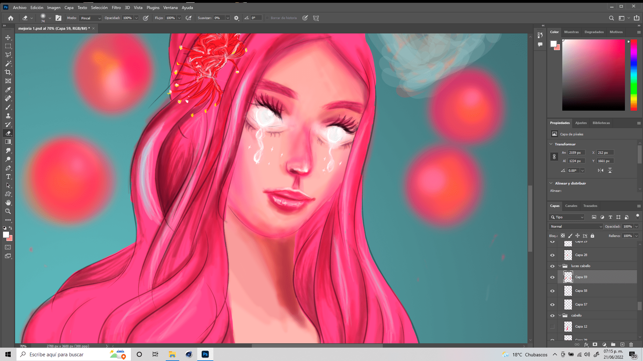Select the Clone Stamp tool
Screen dimensions: 643x361
click(8, 116)
